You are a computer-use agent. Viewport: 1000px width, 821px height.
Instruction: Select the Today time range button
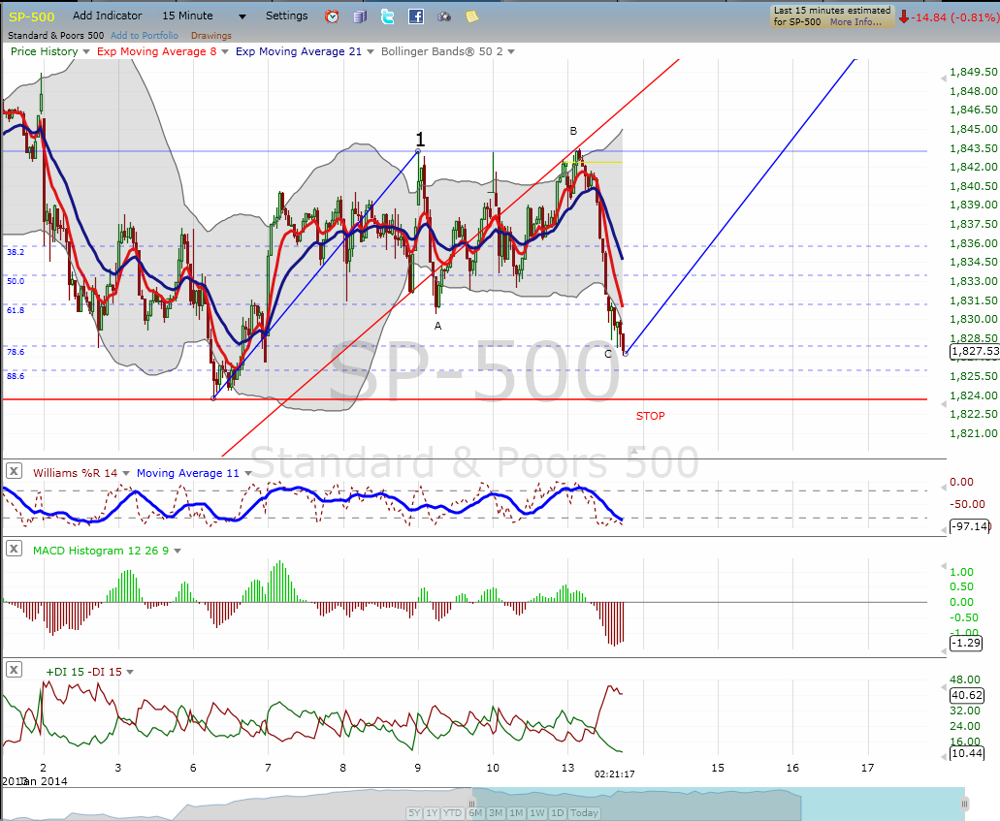click(x=584, y=812)
